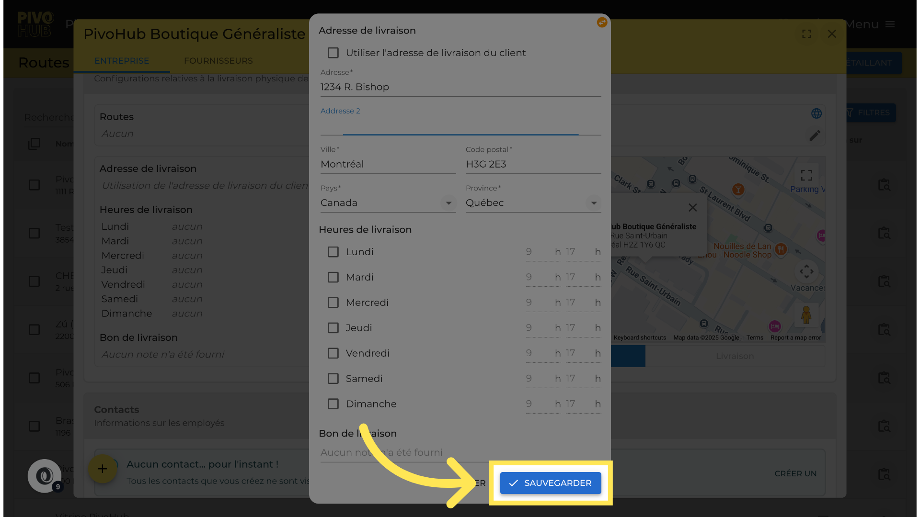This screenshot has height=517, width=920.
Task: Enable use client's delivery address checkbox
Action: (333, 53)
